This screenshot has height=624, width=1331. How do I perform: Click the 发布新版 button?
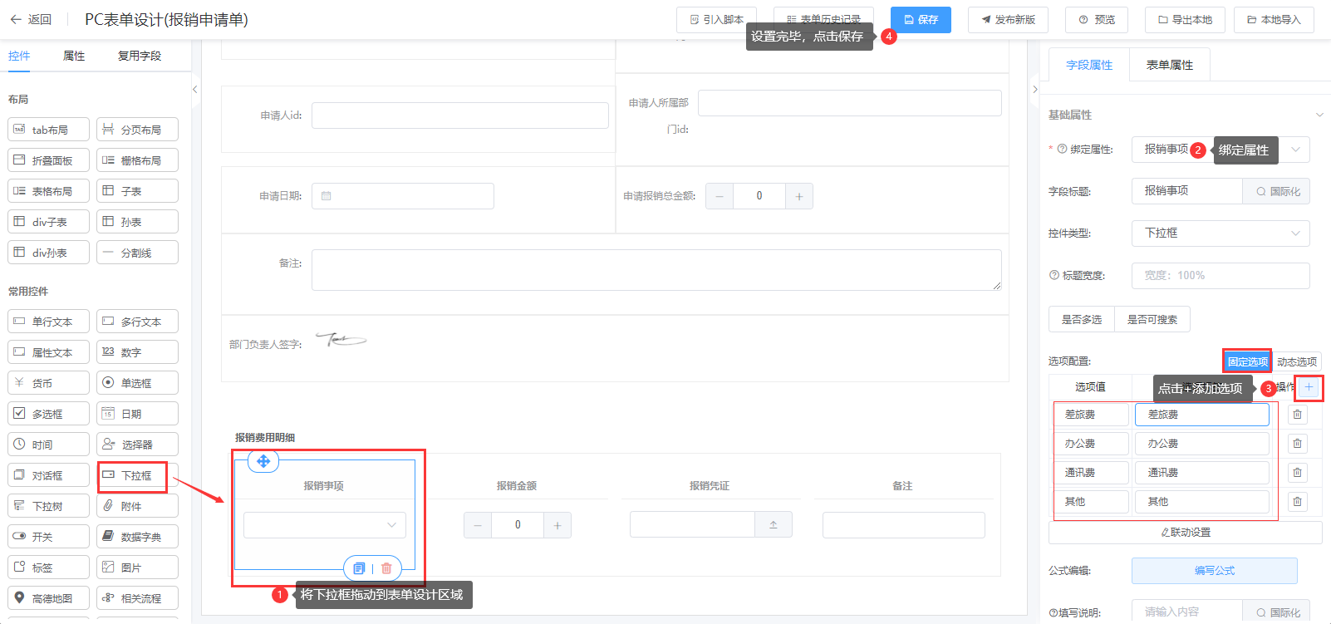click(1008, 20)
